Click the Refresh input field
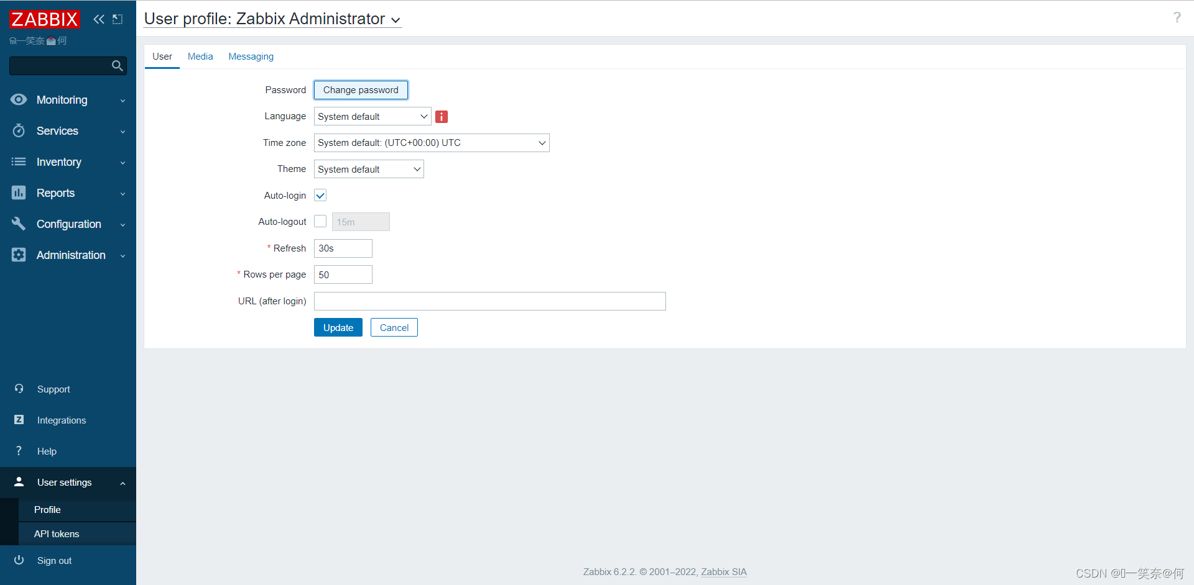Image resolution: width=1194 pixels, height=585 pixels. tap(343, 248)
